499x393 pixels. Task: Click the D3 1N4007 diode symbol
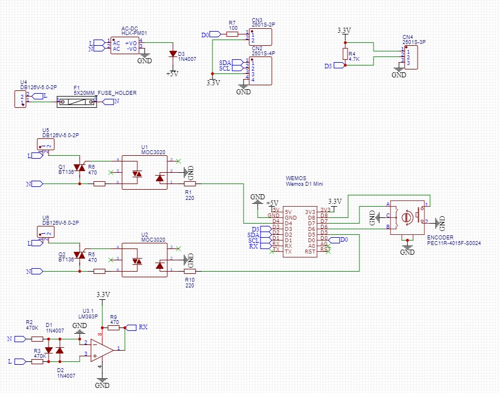tap(173, 54)
